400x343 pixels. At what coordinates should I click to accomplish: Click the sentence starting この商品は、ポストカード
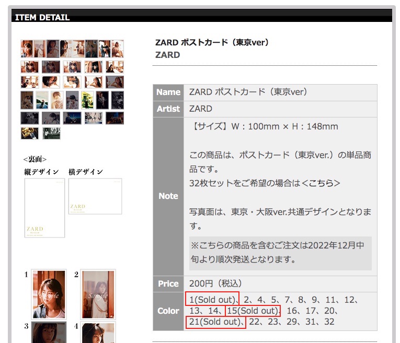(x=280, y=162)
